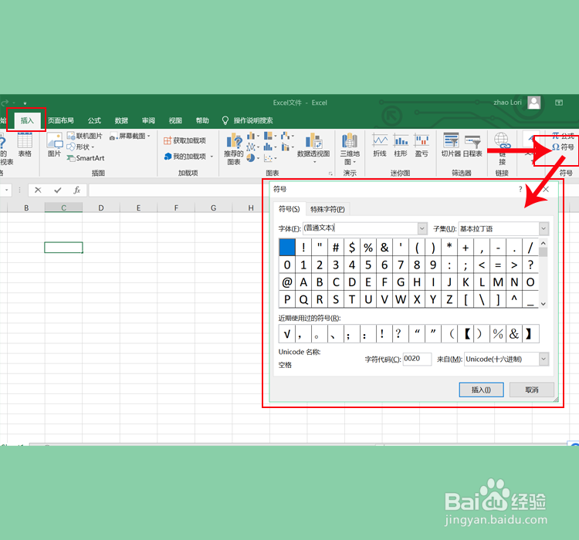Select the √ recently used symbol

pos(287,334)
